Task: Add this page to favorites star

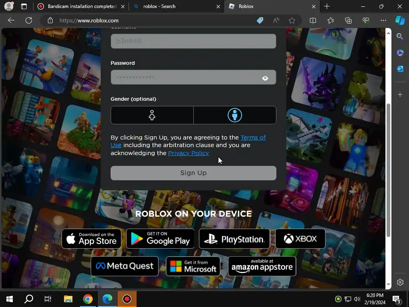Action: coord(292,20)
